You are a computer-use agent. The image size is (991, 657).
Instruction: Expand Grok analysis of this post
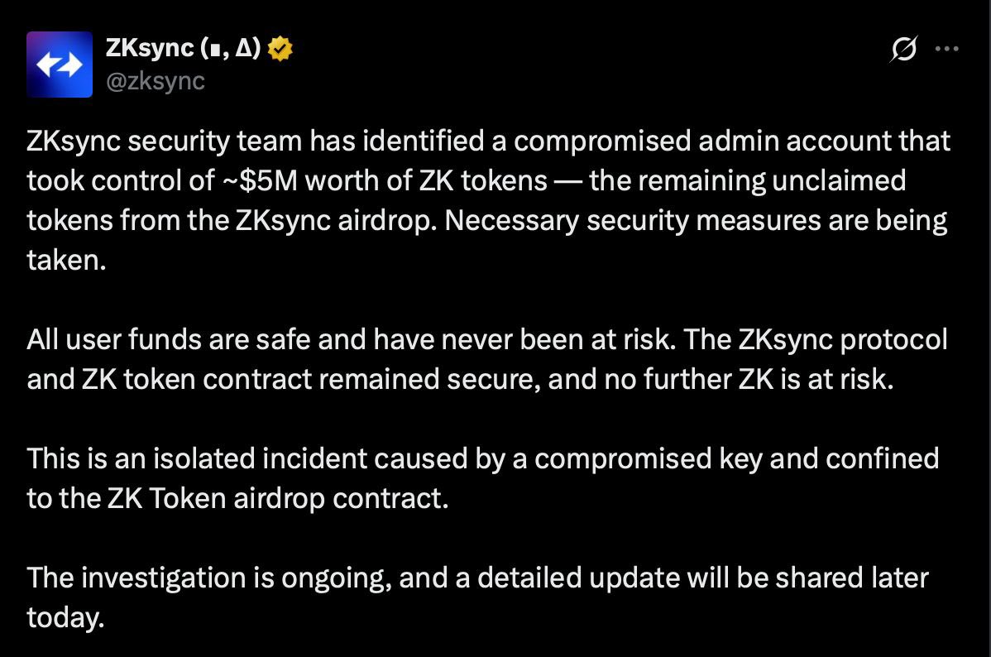904,50
